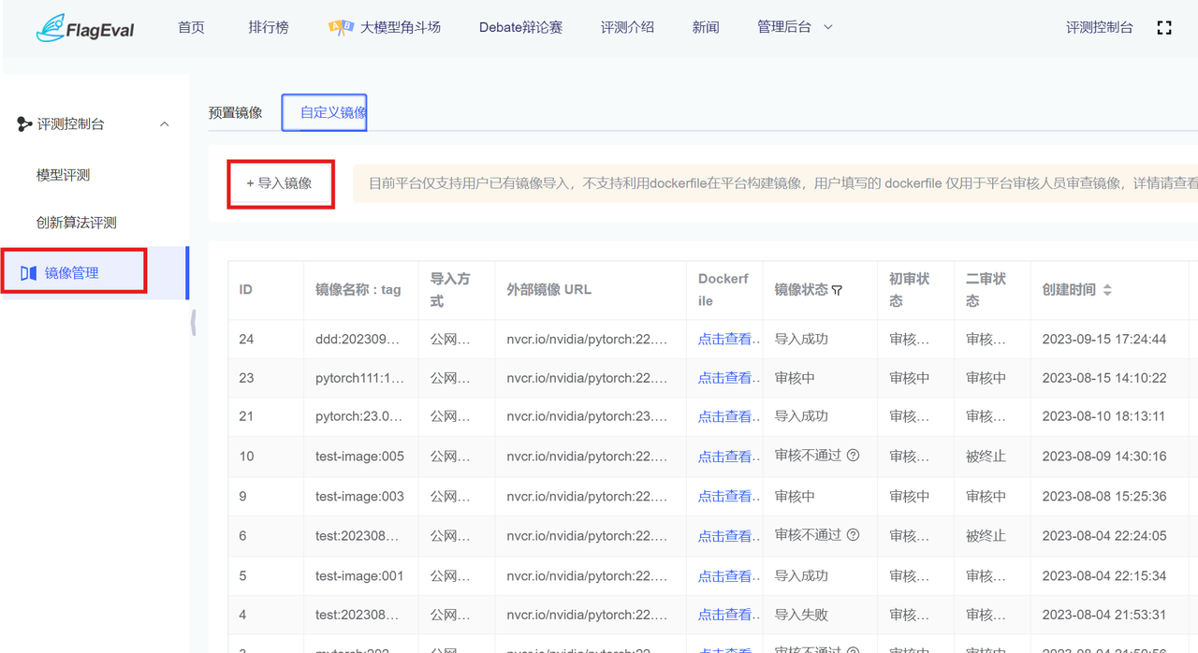The image size is (1198, 653).
Task: Click the A/B icon beside 大模型角斗场
Action: (341, 28)
